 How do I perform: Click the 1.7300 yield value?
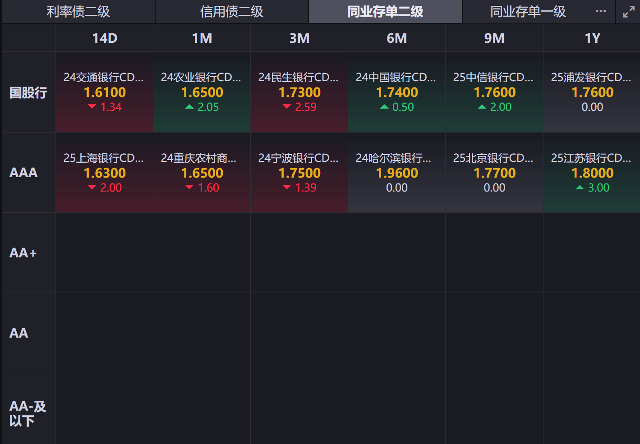pos(299,92)
